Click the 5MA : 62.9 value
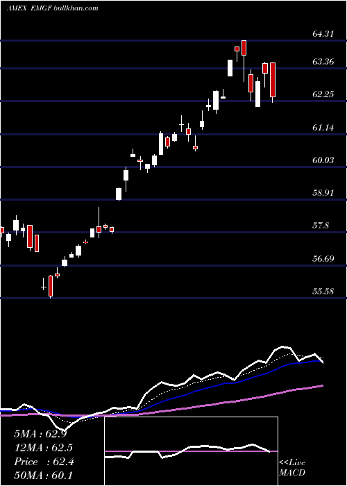 [40, 434]
